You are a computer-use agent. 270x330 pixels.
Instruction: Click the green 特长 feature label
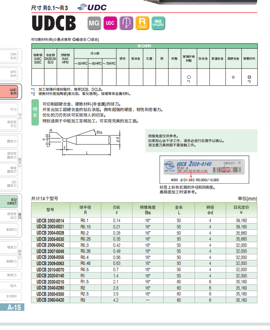click(x=35, y=112)
